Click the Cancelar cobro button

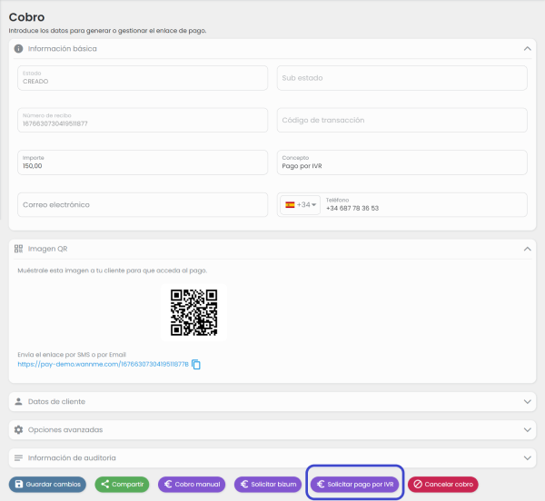pyautogui.click(x=443, y=484)
